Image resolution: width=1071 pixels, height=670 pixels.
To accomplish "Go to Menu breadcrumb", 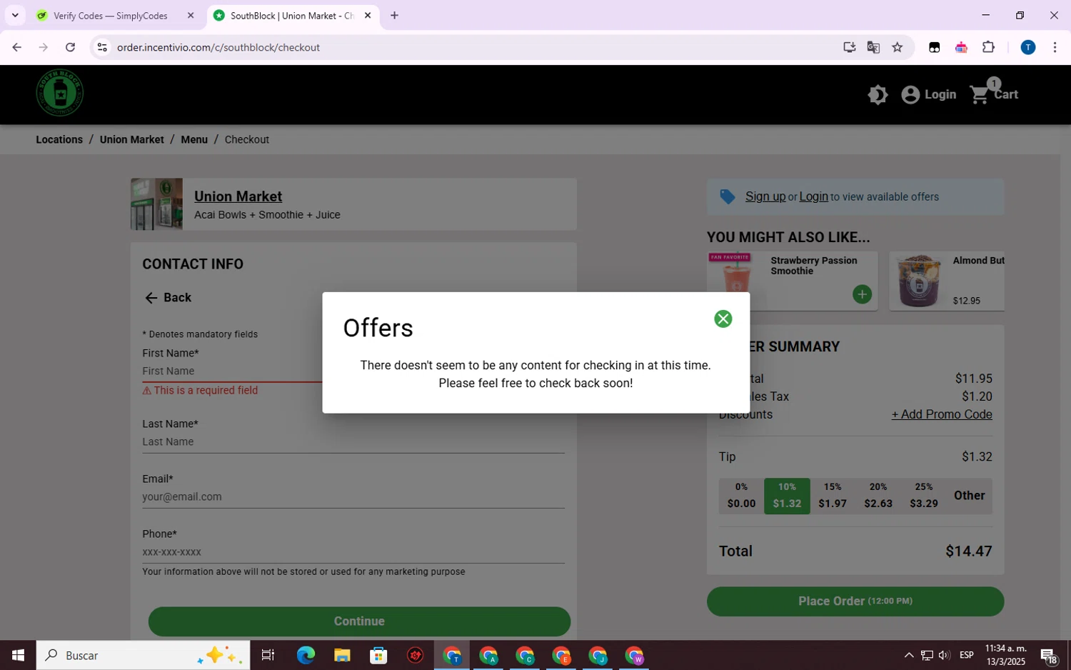I will click(x=194, y=139).
